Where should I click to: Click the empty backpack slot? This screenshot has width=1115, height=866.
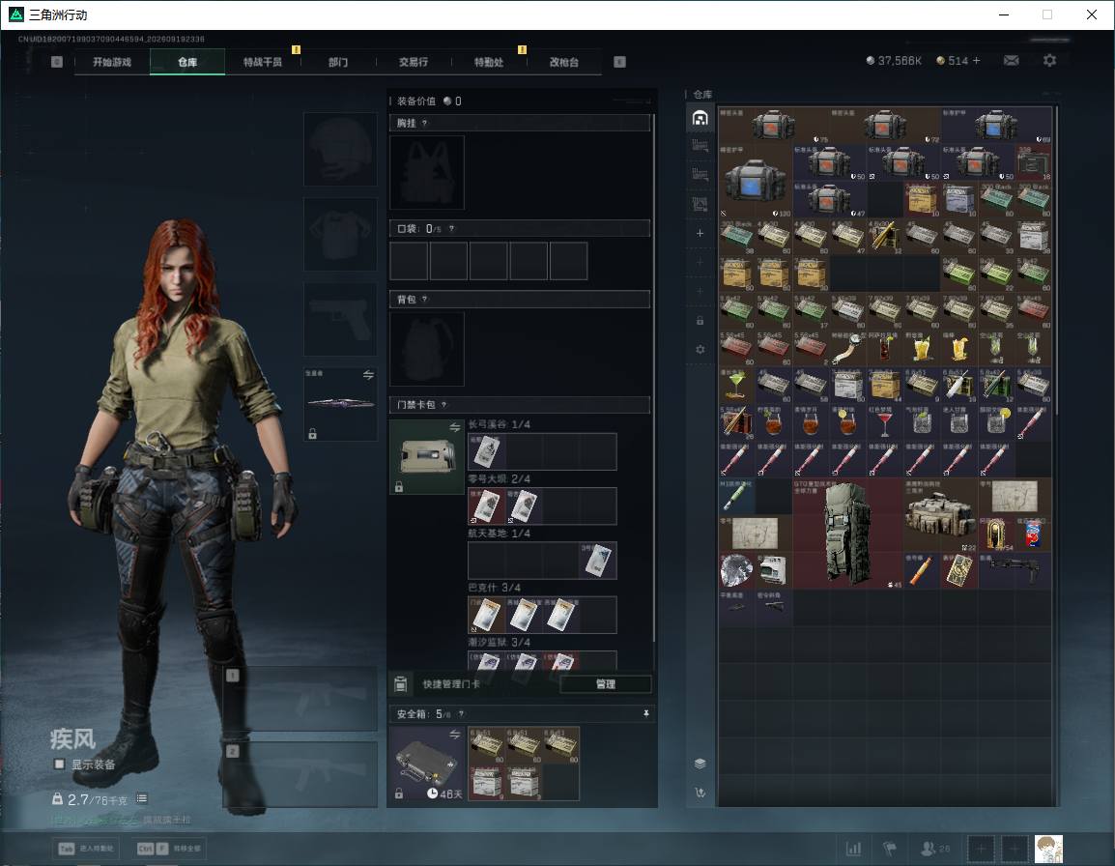[x=427, y=349]
